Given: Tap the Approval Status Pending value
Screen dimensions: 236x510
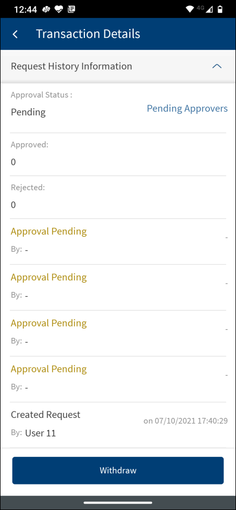Looking at the screenshot, I should tap(28, 113).
